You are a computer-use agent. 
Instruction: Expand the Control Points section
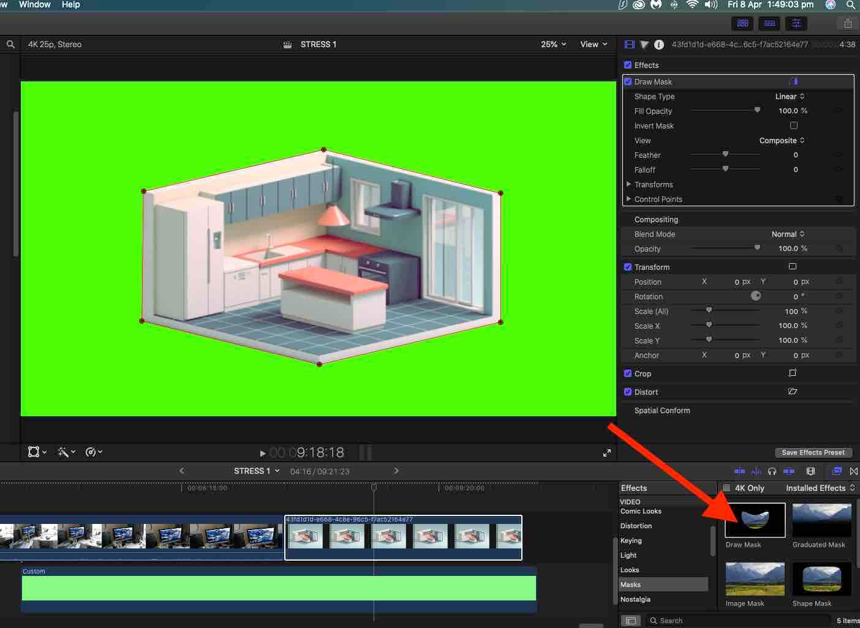click(628, 199)
